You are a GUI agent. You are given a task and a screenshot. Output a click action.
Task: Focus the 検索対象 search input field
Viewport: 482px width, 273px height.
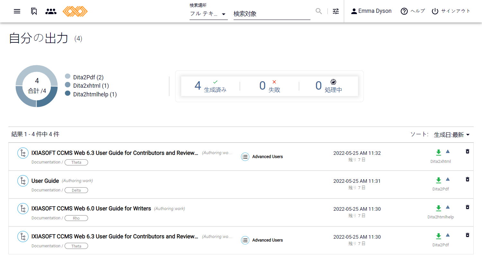click(x=272, y=14)
